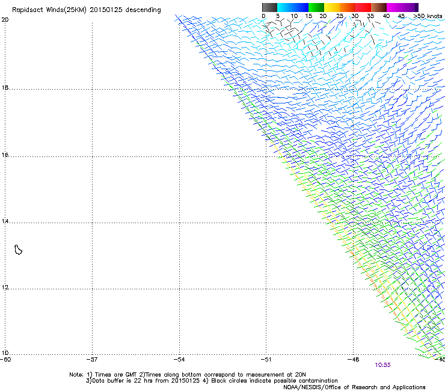Click the NOAA/NESDIS credit text
Image resolution: width=445 pixels, height=391 pixels.
click(x=354, y=387)
